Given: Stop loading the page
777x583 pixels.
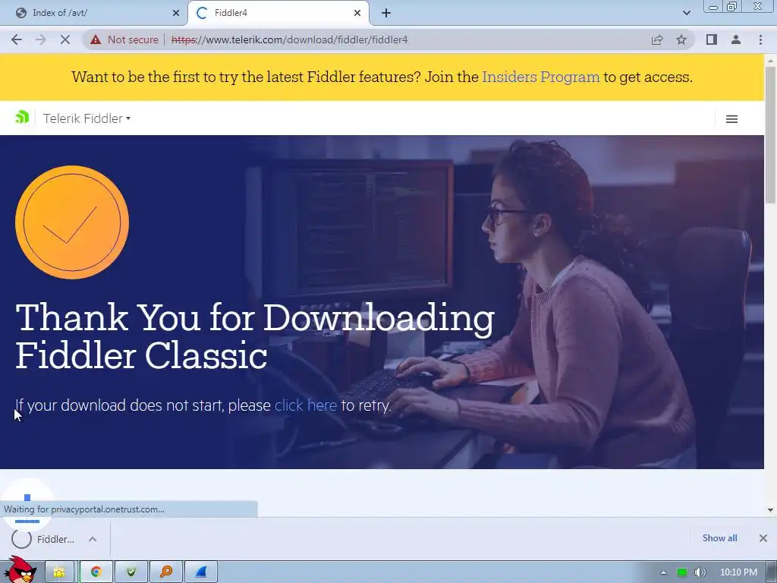Looking at the screenshot, I should pyautogui.click(x=65, y=39).
